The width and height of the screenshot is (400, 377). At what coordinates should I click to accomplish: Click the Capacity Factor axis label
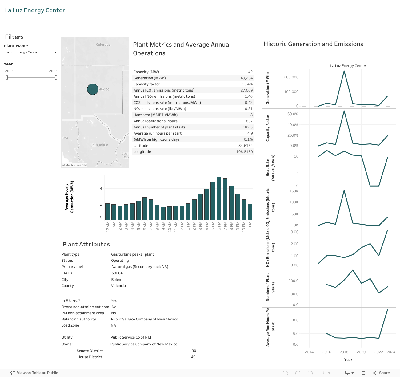[268, 128]
